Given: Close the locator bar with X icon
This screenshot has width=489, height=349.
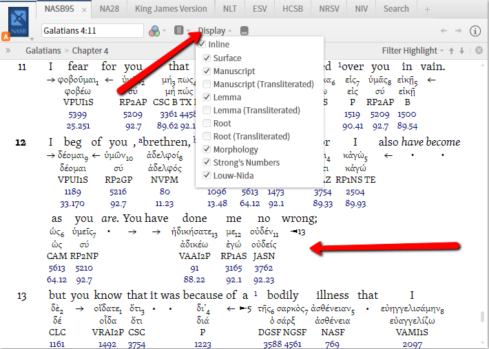Looking at the screenshot, I should [x=479, y=50].
